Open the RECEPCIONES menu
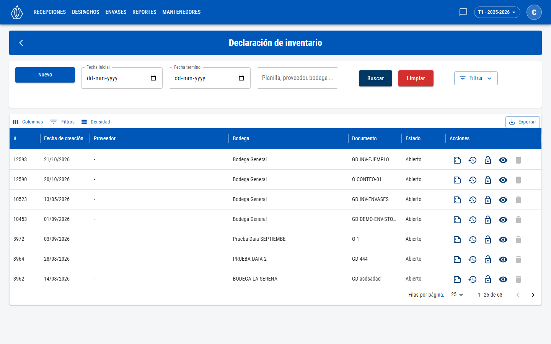 [x=50, y=12]
